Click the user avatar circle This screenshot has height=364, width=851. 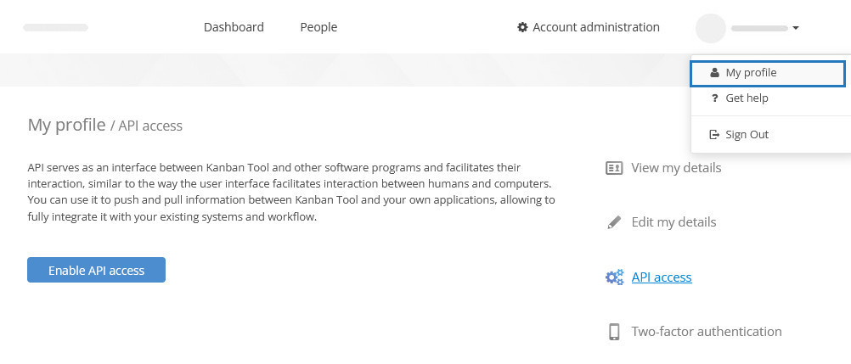[710, 28]
